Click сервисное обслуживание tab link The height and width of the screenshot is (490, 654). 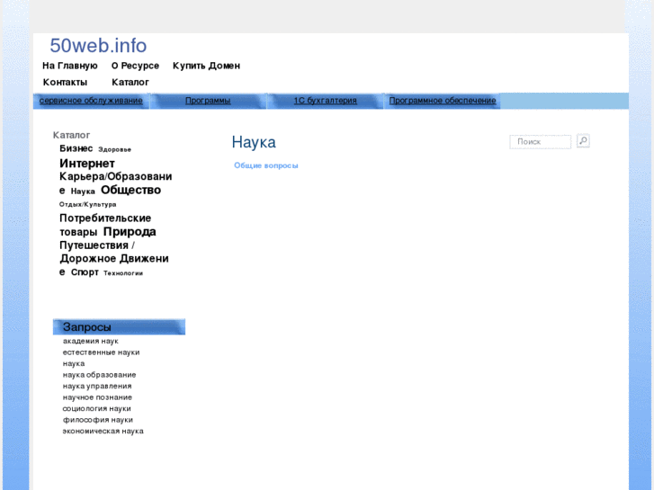click(x=91, y=101)
